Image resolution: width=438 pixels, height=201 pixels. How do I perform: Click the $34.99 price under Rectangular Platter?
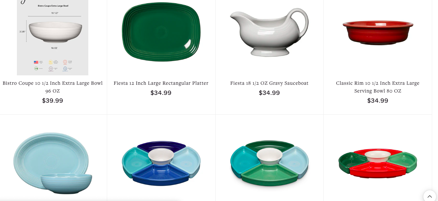click(161, 93)
